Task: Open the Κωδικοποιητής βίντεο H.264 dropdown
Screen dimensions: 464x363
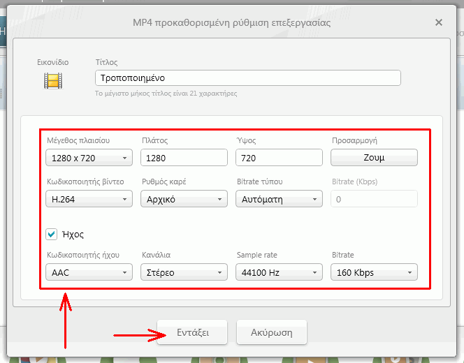Action: click(89, 199)
